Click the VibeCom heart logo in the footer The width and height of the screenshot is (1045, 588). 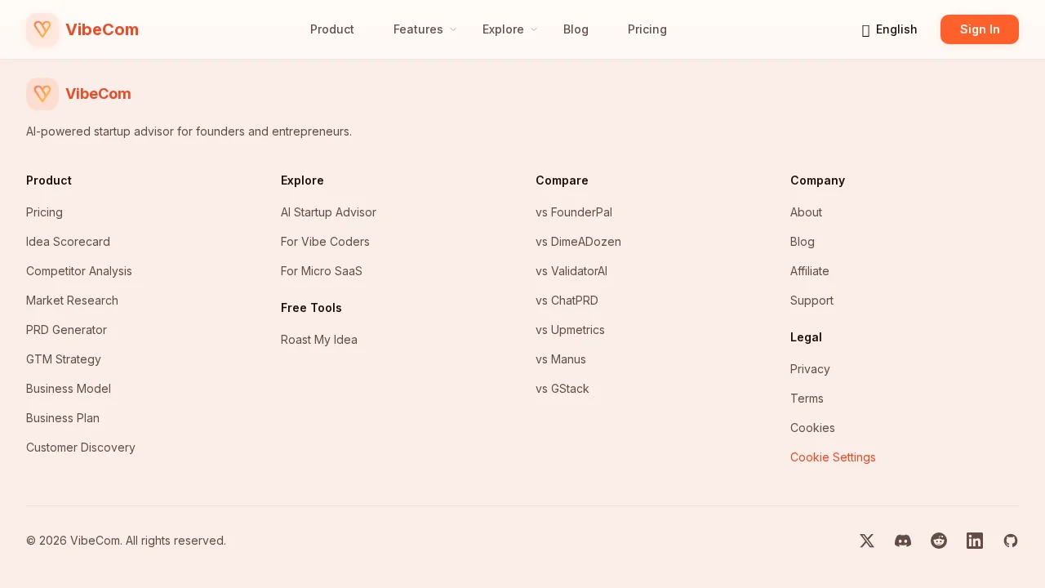click(42, 94)
